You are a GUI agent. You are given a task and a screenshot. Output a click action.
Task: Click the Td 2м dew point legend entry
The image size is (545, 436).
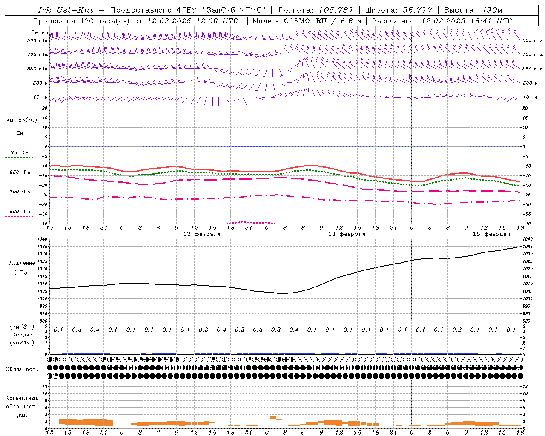click(20, 152)
